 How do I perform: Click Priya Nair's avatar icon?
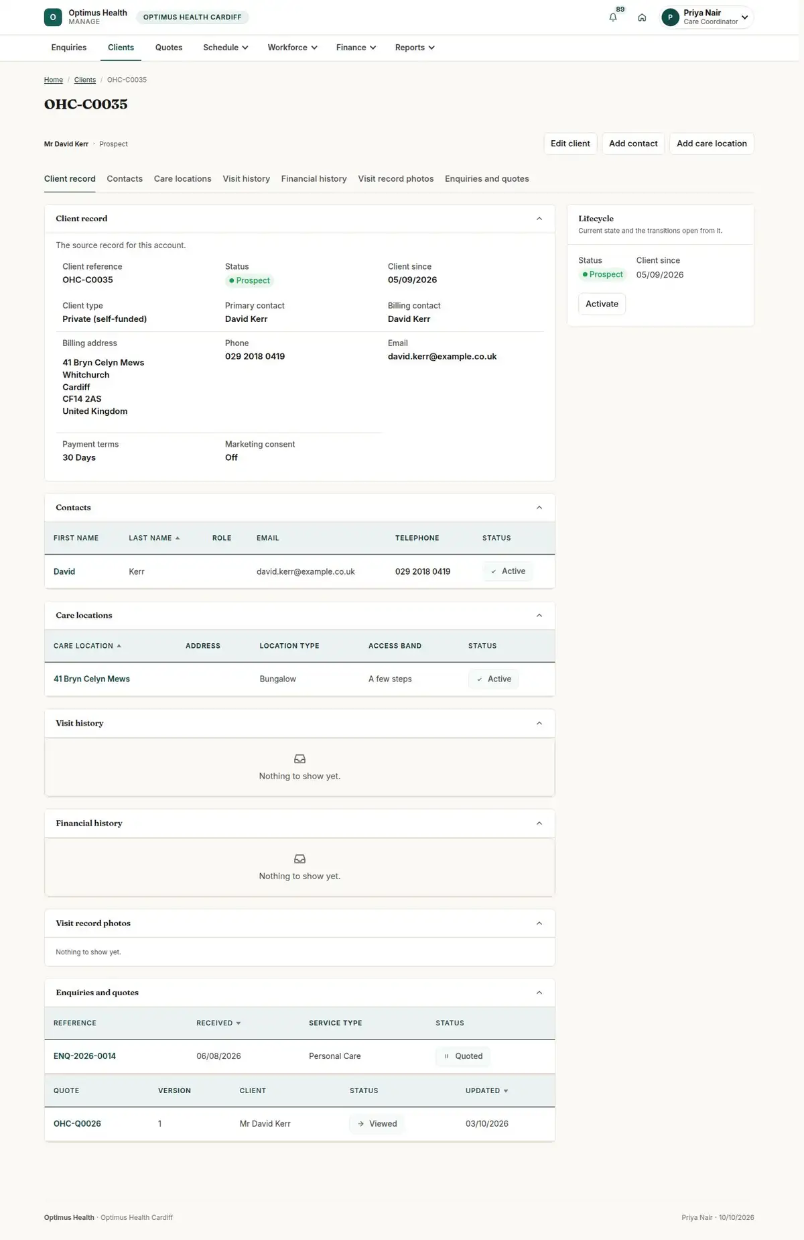[670, 17]
